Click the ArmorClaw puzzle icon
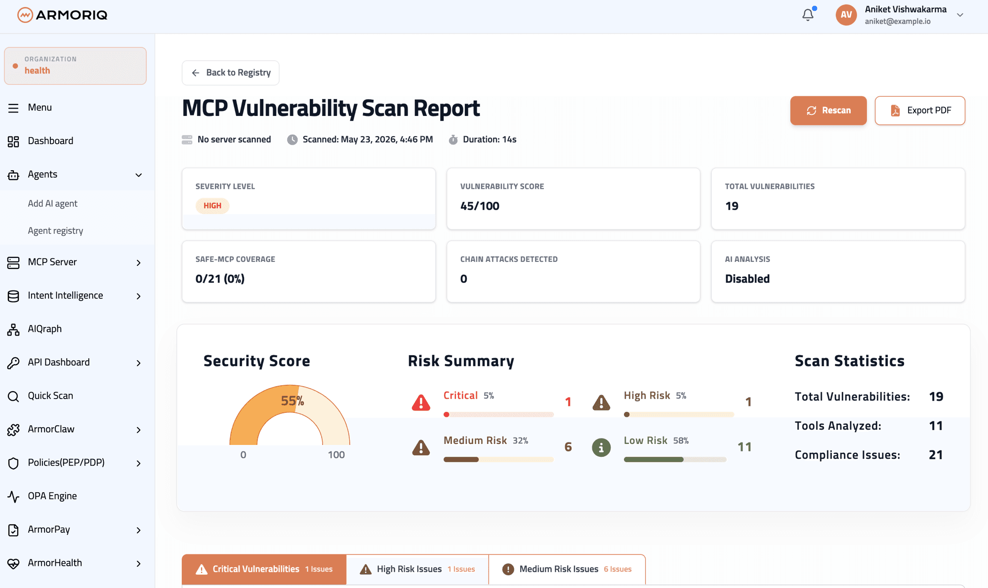Image resolution: width=988 pixels, height=588 pixels. click(x=13, y=430)
